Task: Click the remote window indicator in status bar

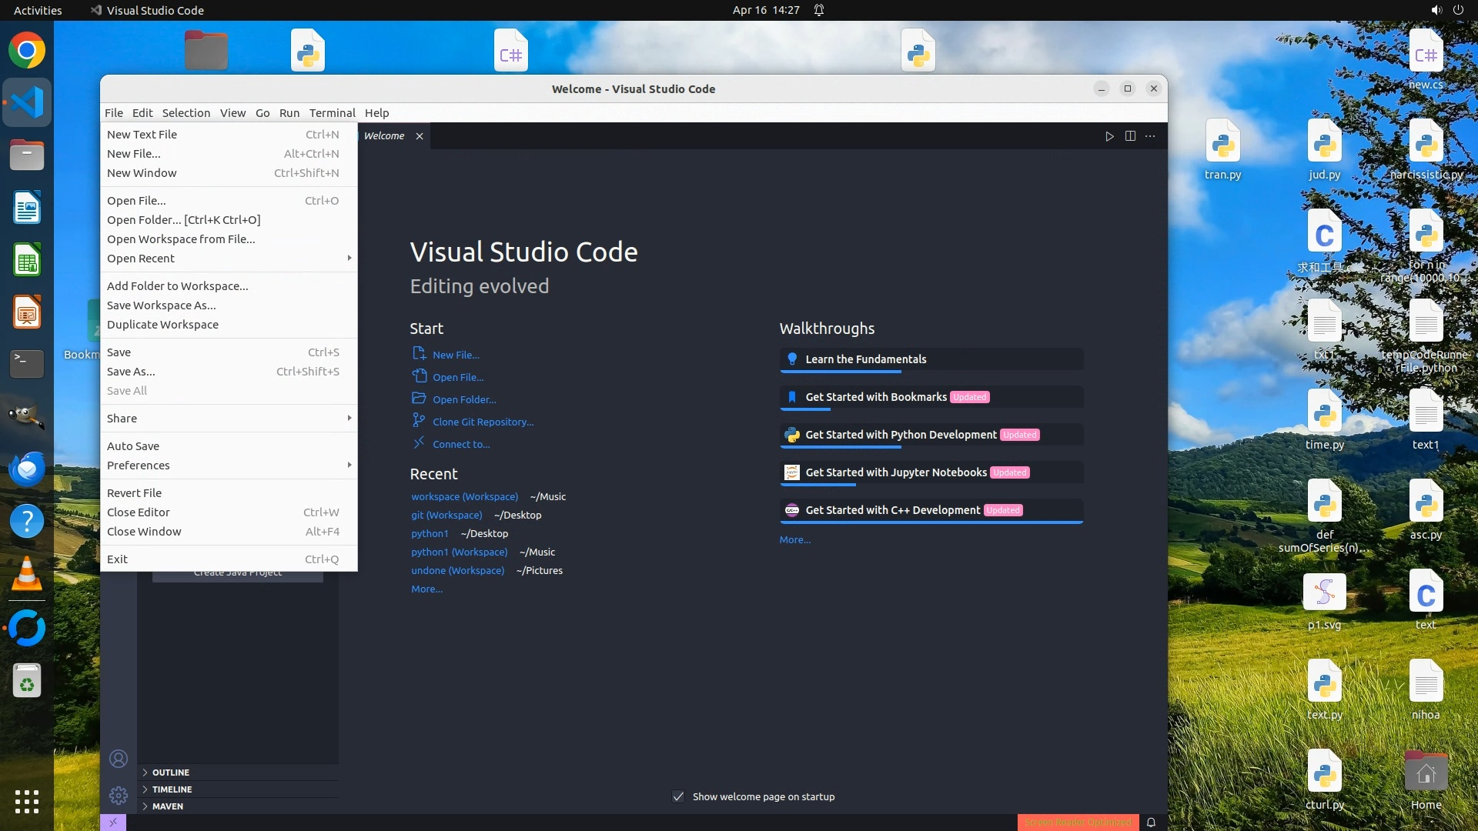Action: (113, 823)
